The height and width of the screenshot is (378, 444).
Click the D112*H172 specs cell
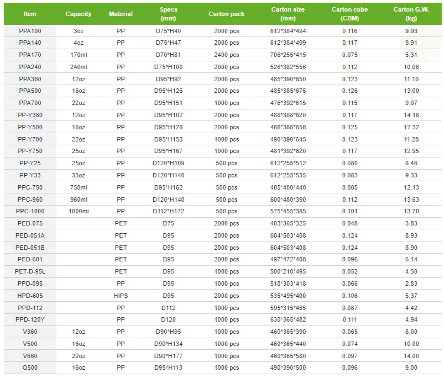169,211
